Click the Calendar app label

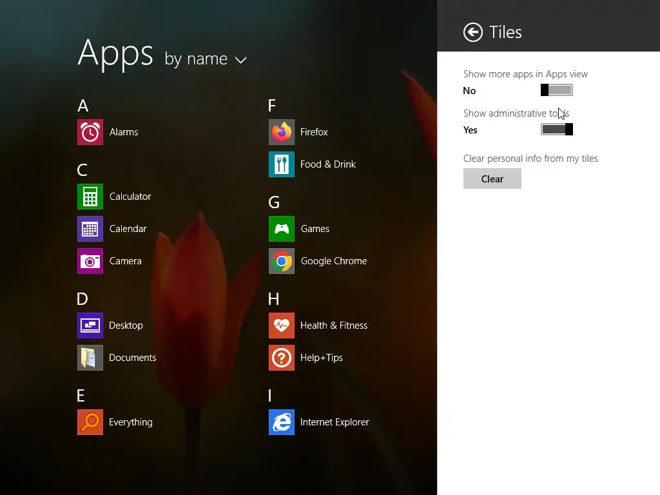[x=128, y=229]
